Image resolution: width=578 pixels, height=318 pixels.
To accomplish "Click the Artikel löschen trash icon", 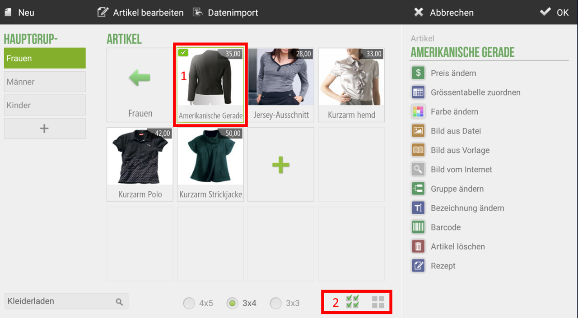I will [418, 246].
